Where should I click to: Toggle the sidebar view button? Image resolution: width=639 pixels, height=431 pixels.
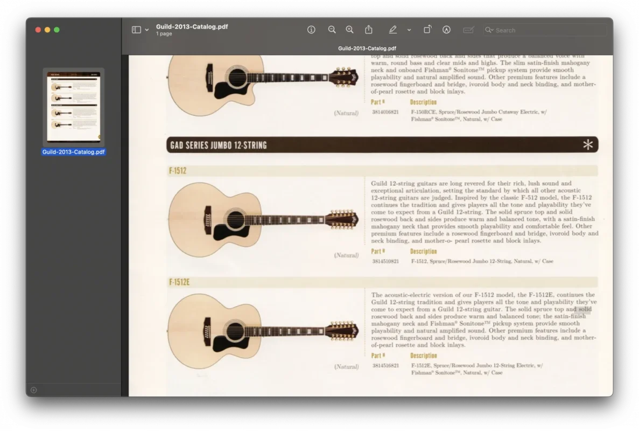136,30
